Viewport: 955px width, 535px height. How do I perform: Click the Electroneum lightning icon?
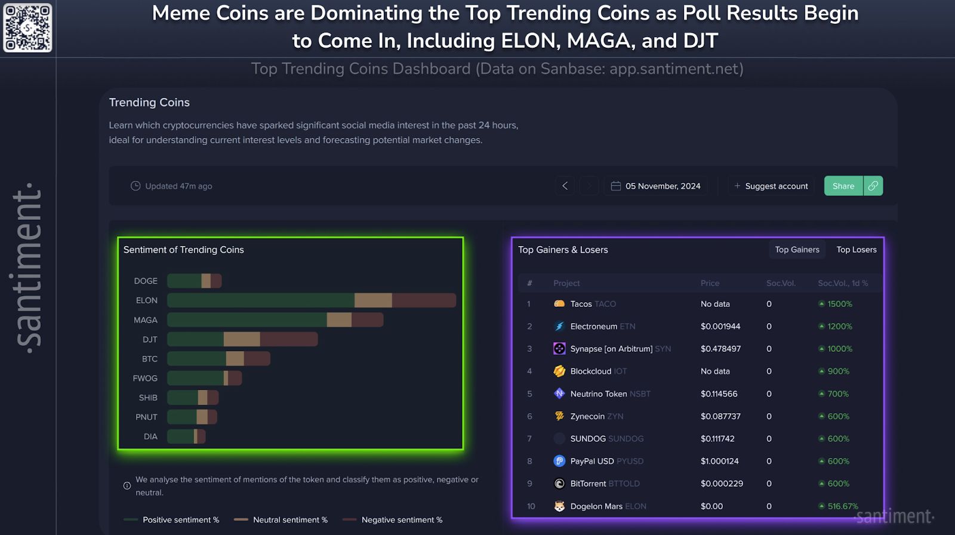(x=559, y=327)
